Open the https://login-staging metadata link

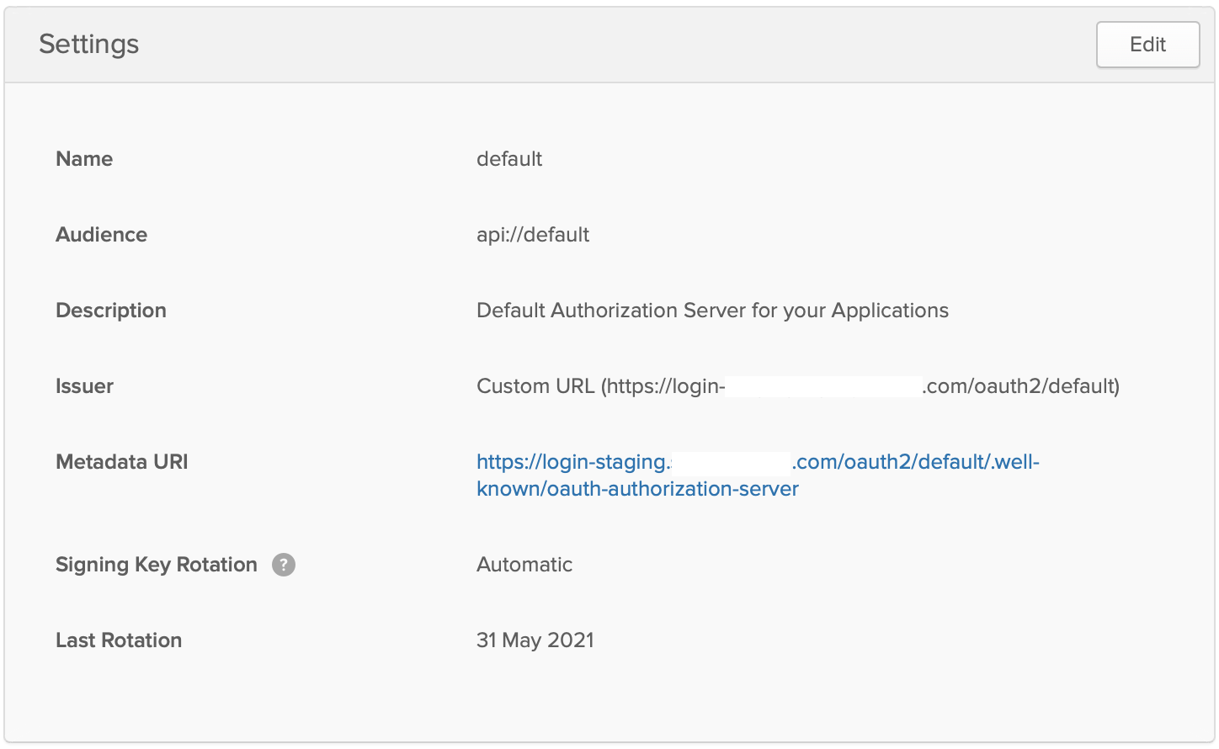click(x=572, y=462)
